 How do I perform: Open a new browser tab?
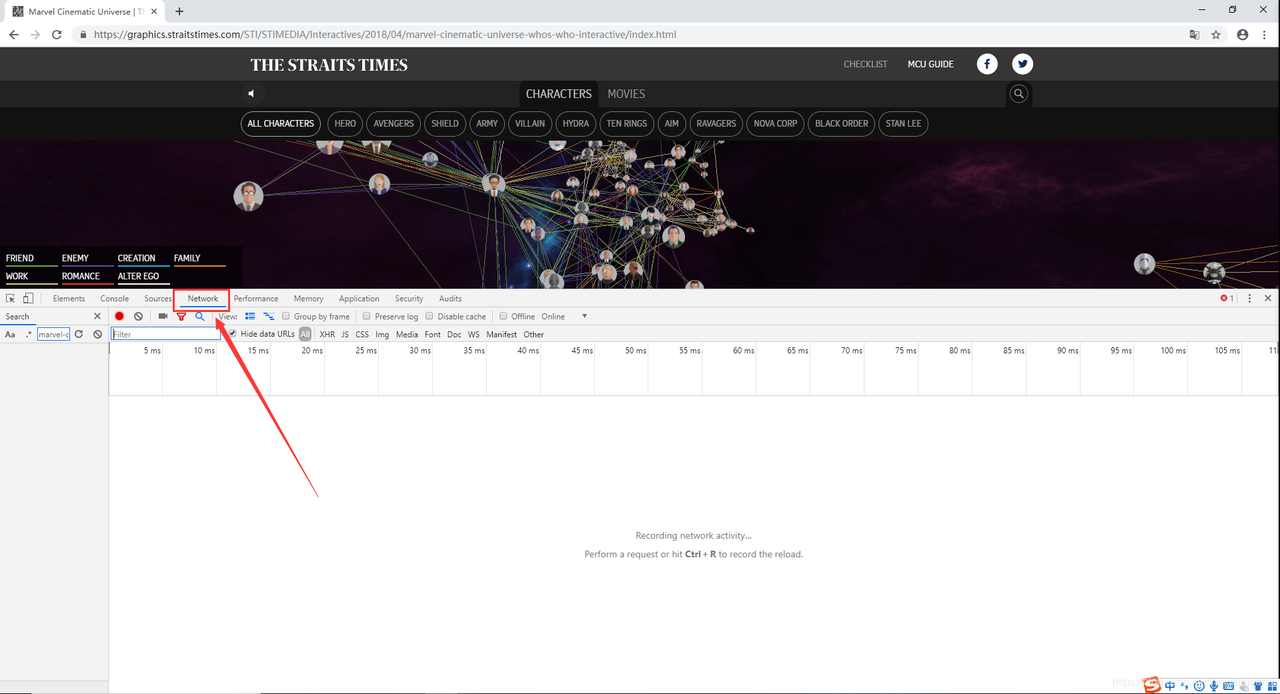[x=179, y=11]
